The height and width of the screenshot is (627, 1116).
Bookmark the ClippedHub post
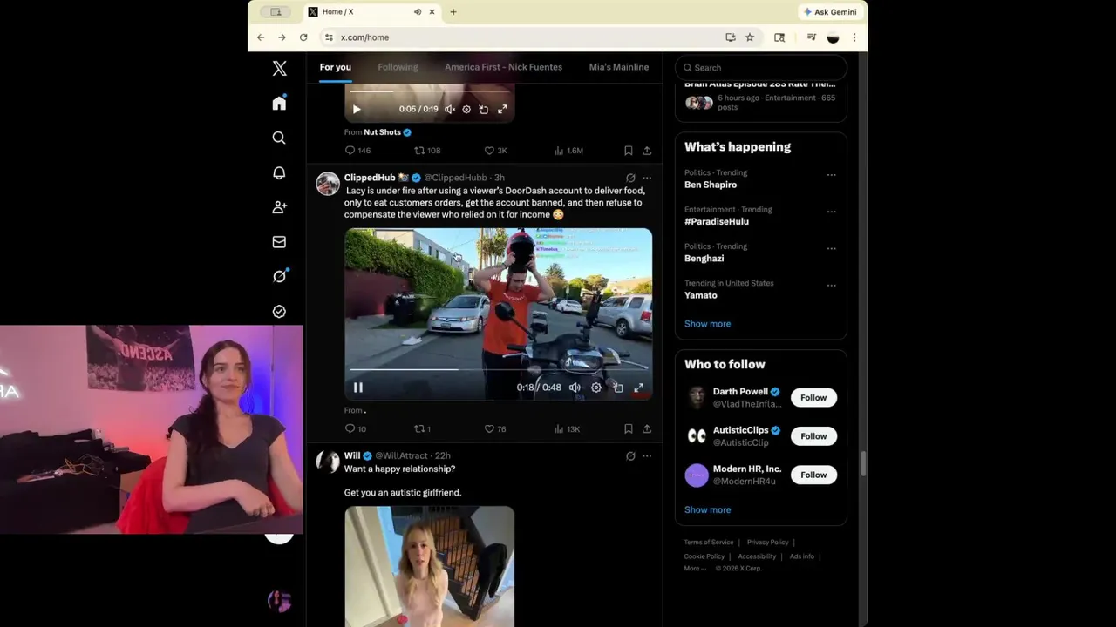click(x=628, y=428)
